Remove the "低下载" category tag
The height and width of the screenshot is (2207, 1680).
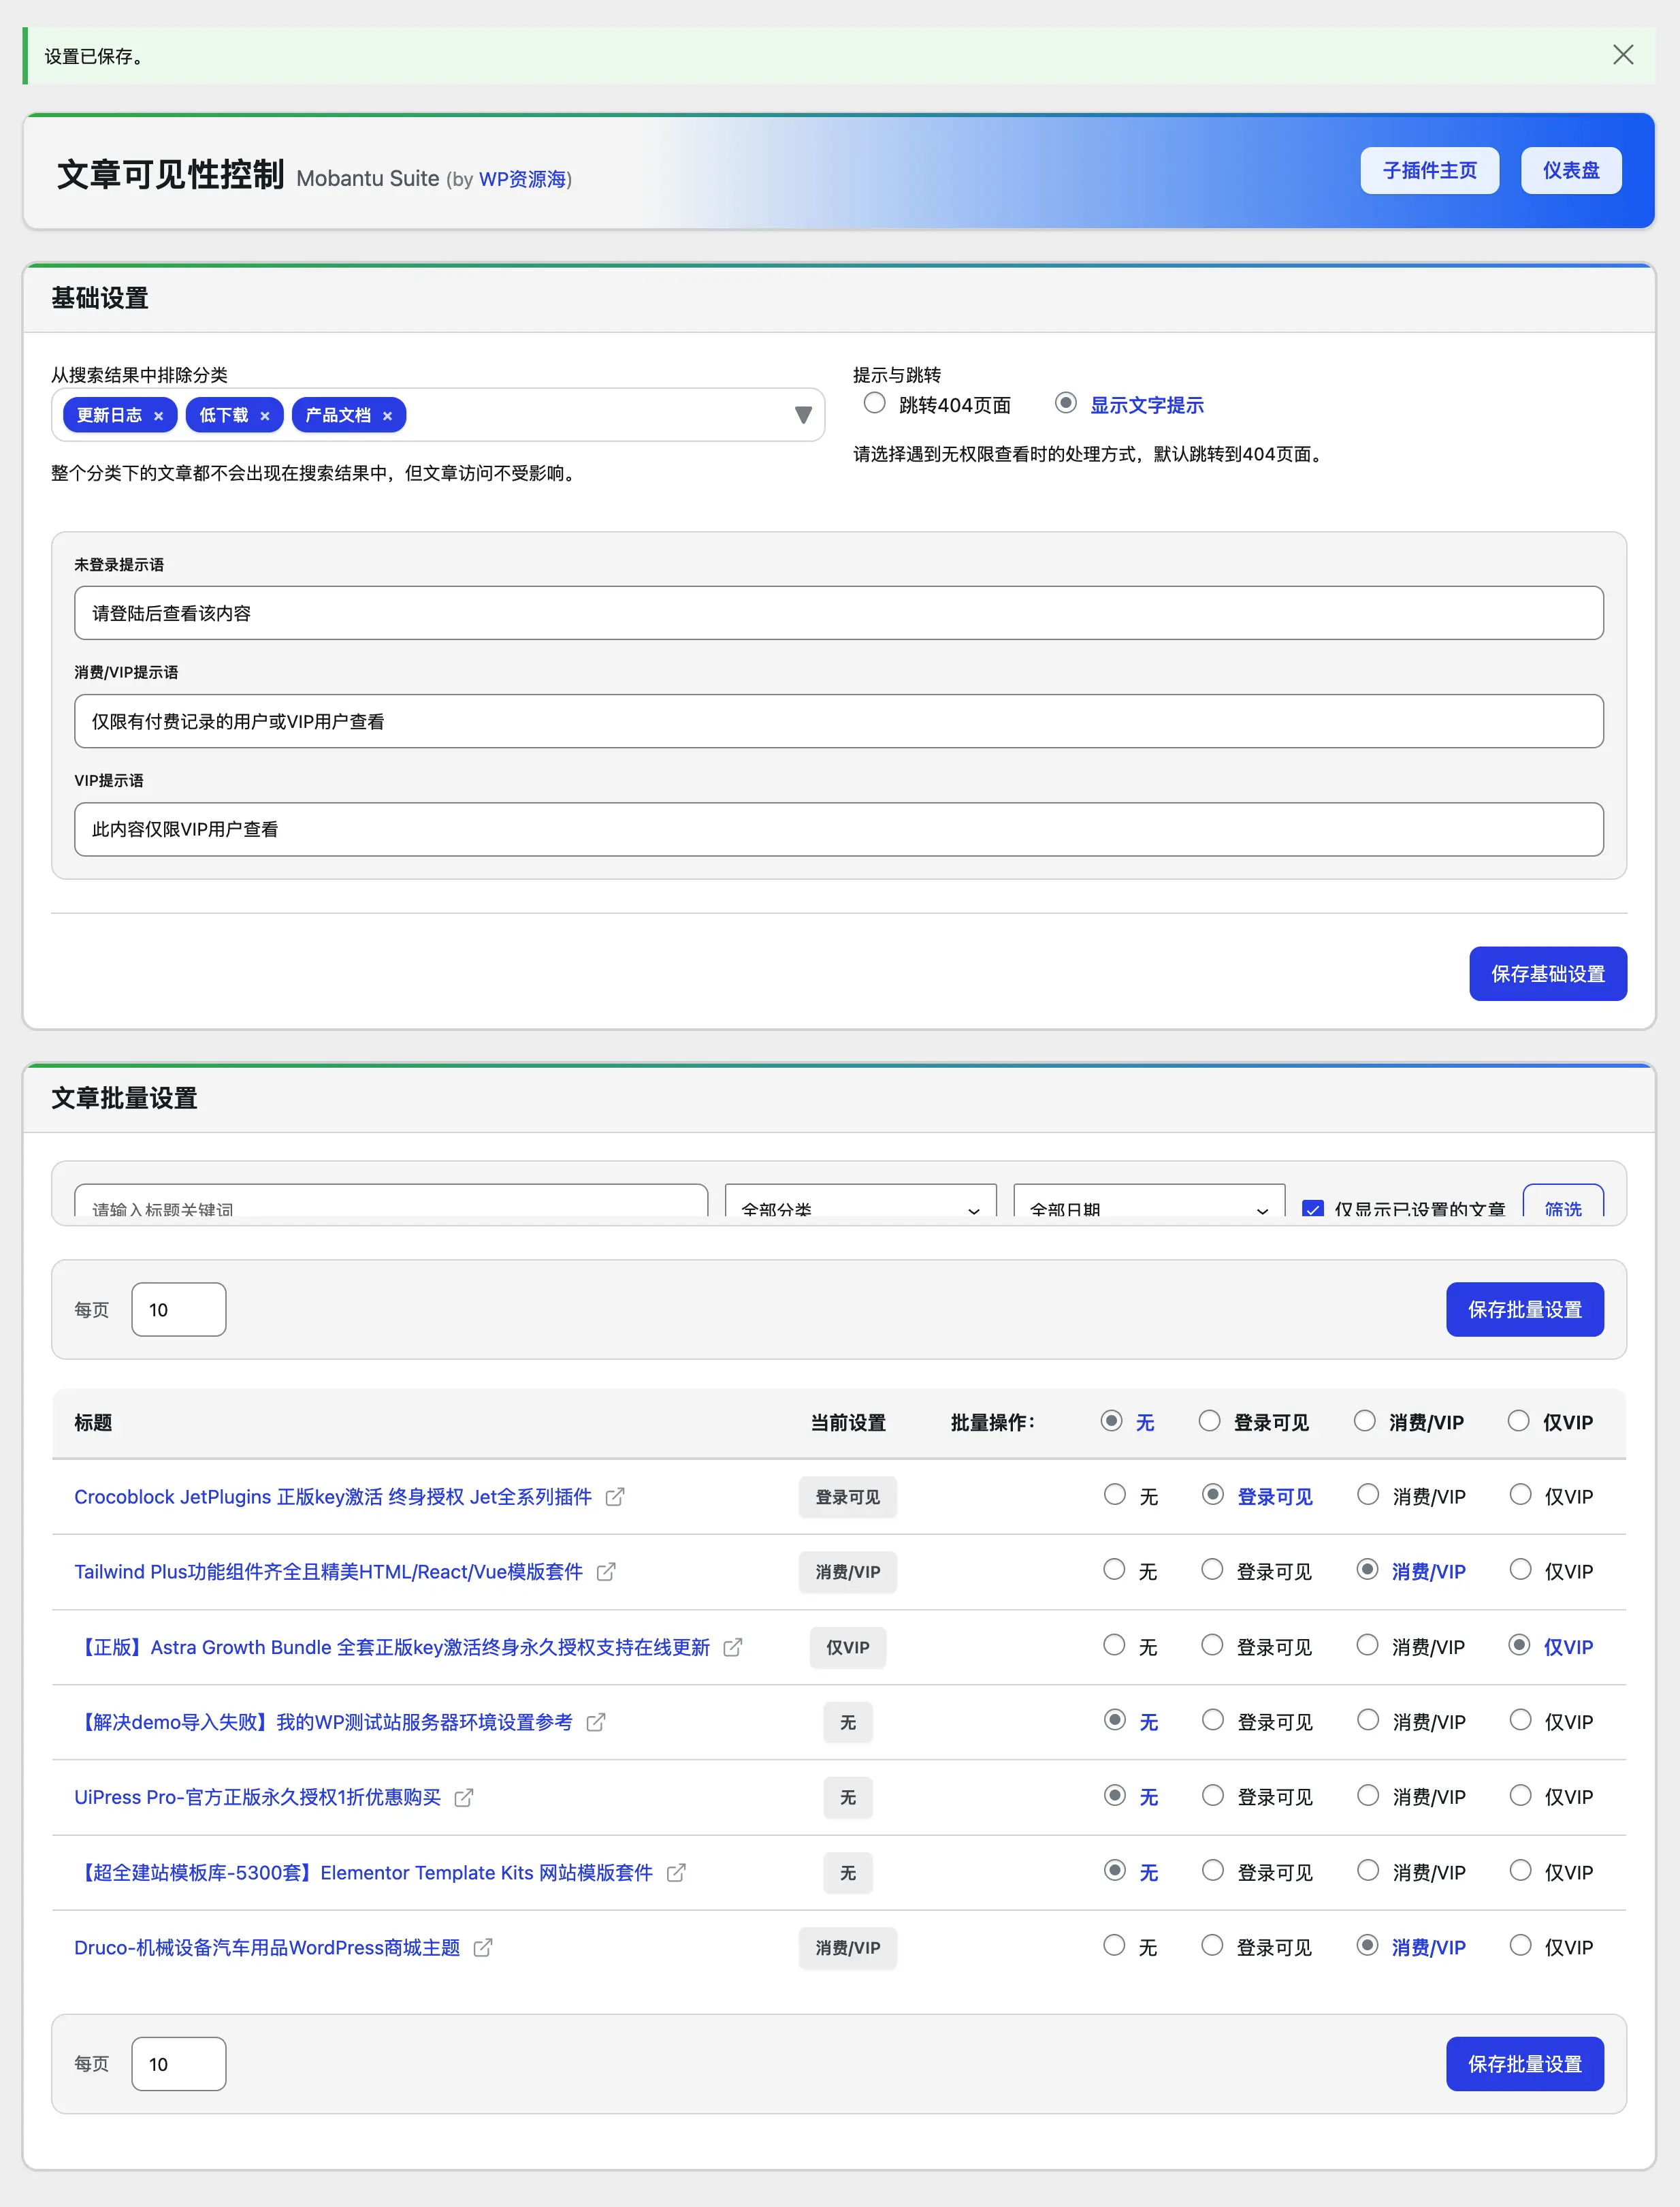[x=265, y=415]
